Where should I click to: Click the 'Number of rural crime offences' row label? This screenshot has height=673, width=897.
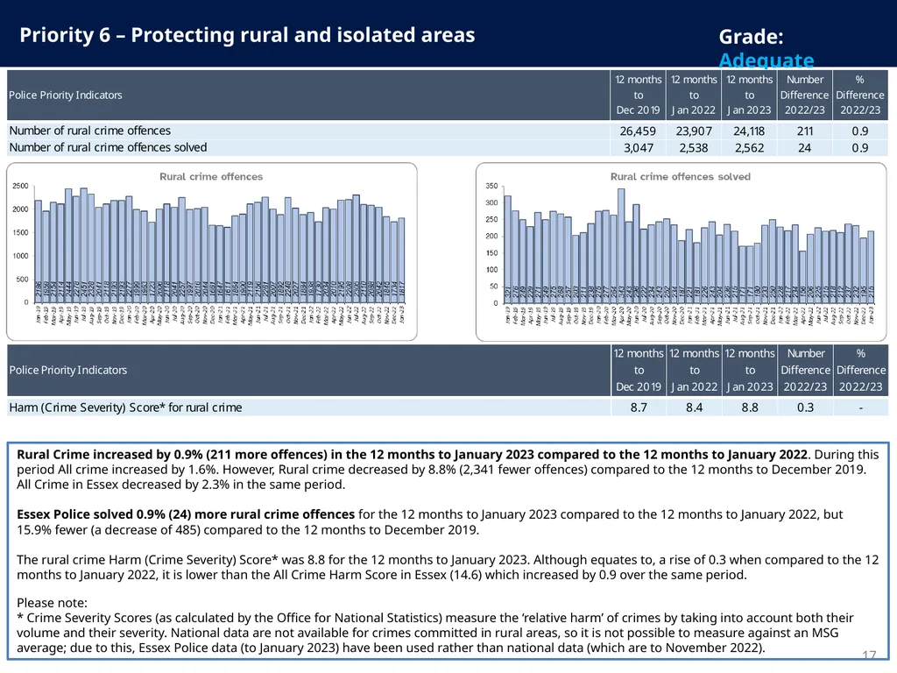point(90,131)
